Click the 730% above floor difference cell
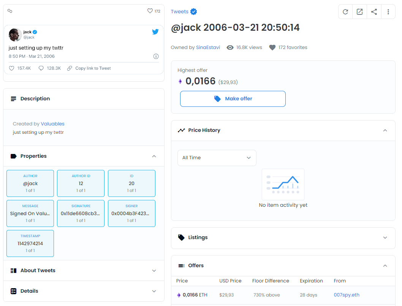Viewport: 402px width, 306px height. click(267, 295)
